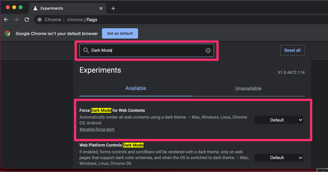
Task: Click the Set as default button
Action: pyautogui.click(x=120, y=34)
